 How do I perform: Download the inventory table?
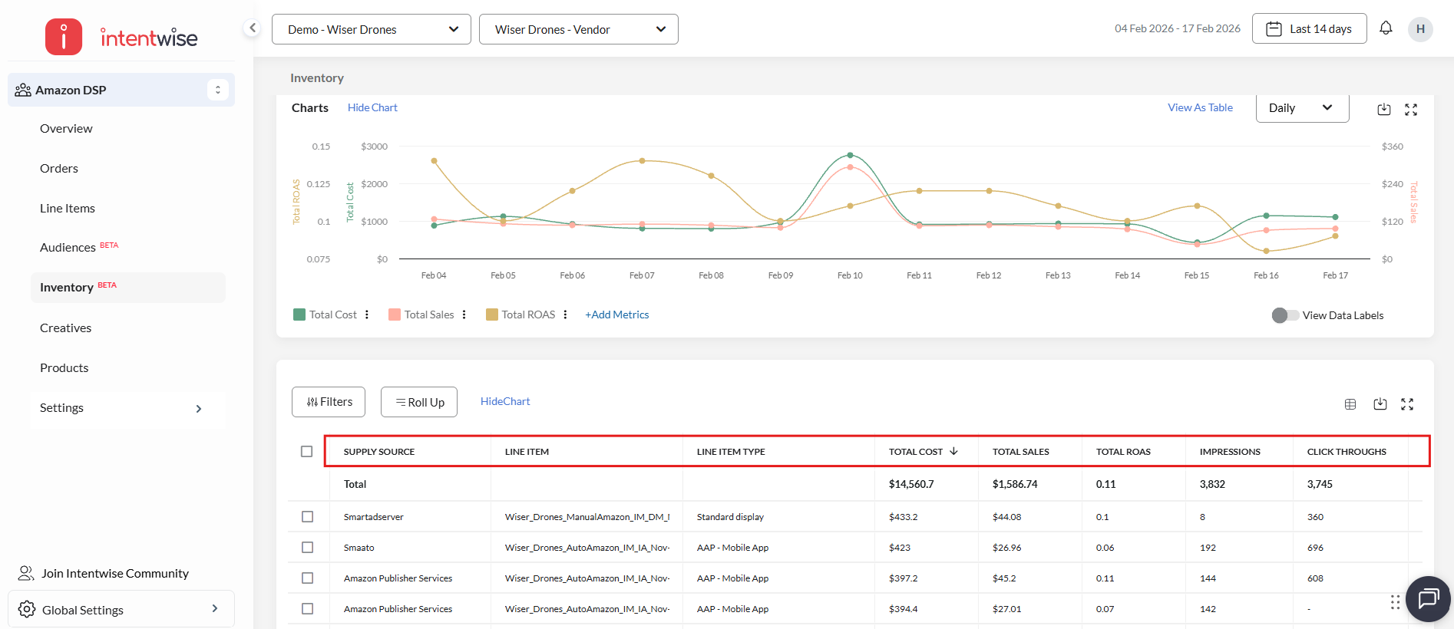tap(1380, 404)
